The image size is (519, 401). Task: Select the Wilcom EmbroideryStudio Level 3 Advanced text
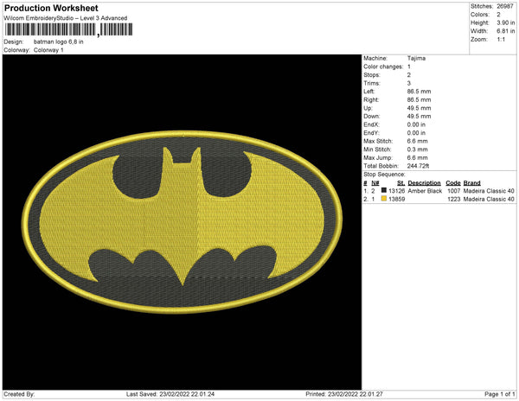66,18
